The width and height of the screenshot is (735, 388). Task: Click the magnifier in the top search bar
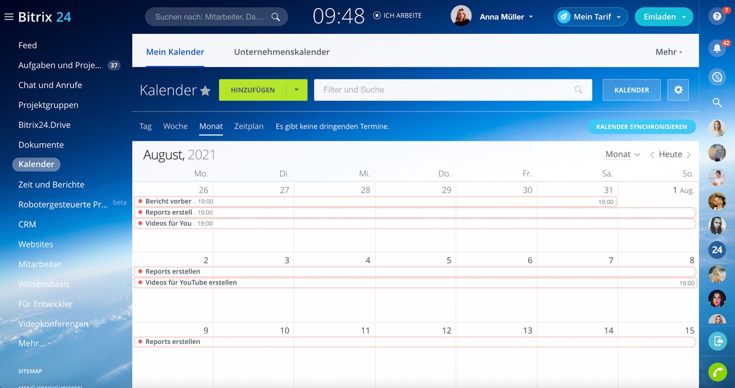click(x=276, y=17)
